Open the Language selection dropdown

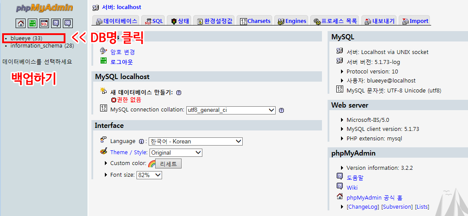[195, 141]
